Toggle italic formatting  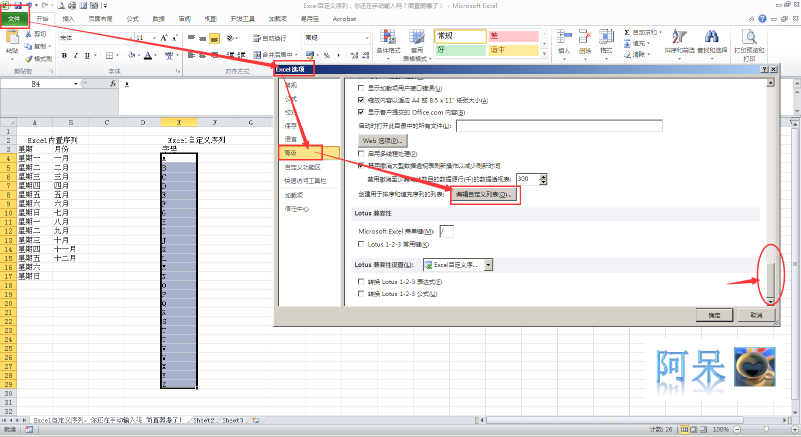[x=76, y=55]
